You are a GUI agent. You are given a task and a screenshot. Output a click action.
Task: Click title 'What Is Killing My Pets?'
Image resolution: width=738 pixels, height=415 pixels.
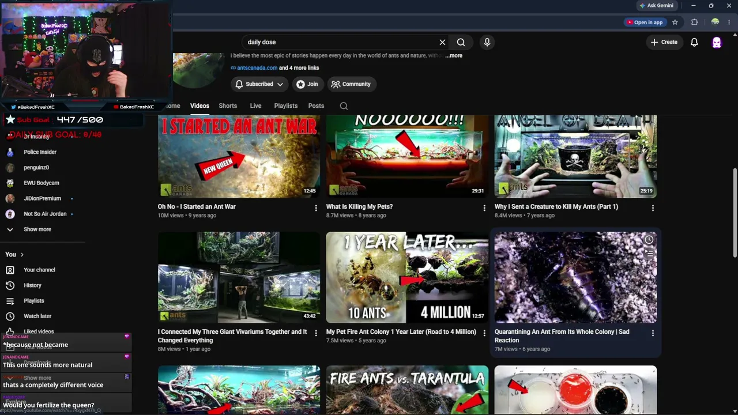click(359, 207)
